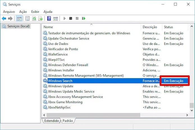Sort by the Nome column header
Viewport: 195px width, 130px height.
pyautogui.click(x=48, y=27)
